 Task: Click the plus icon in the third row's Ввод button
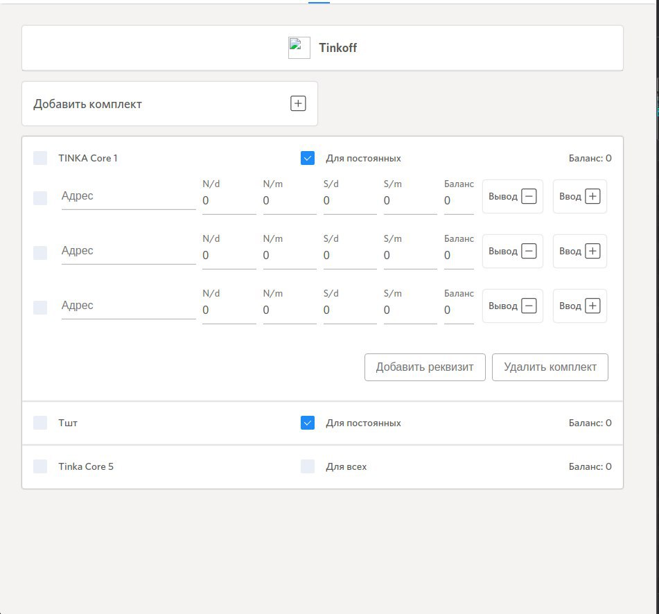(x=592, y=306)
